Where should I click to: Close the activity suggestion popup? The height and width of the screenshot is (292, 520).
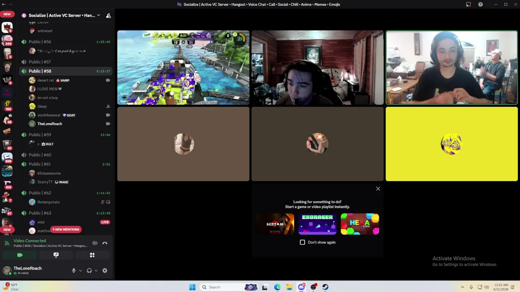[x=378, y=189]
